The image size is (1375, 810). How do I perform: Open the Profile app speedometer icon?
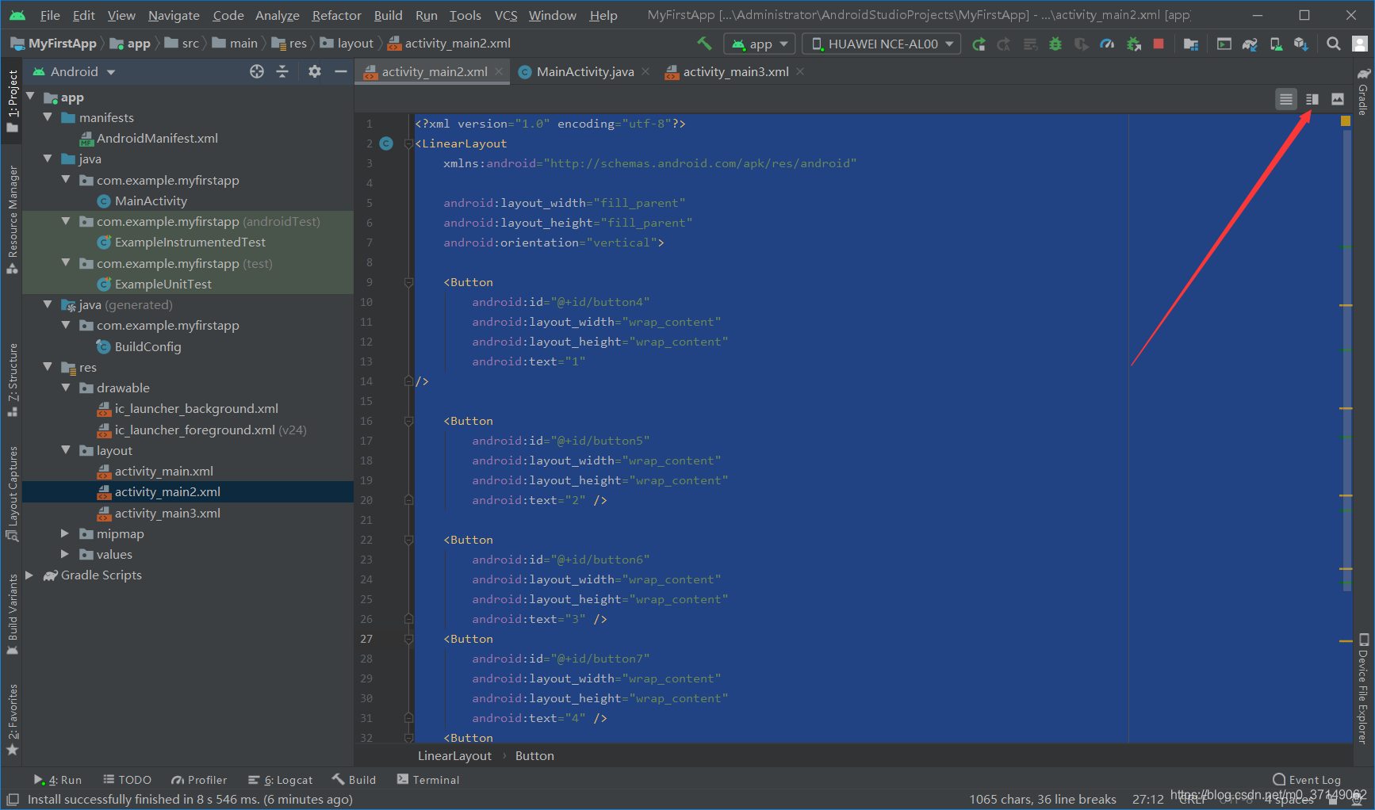point(1107,44)
